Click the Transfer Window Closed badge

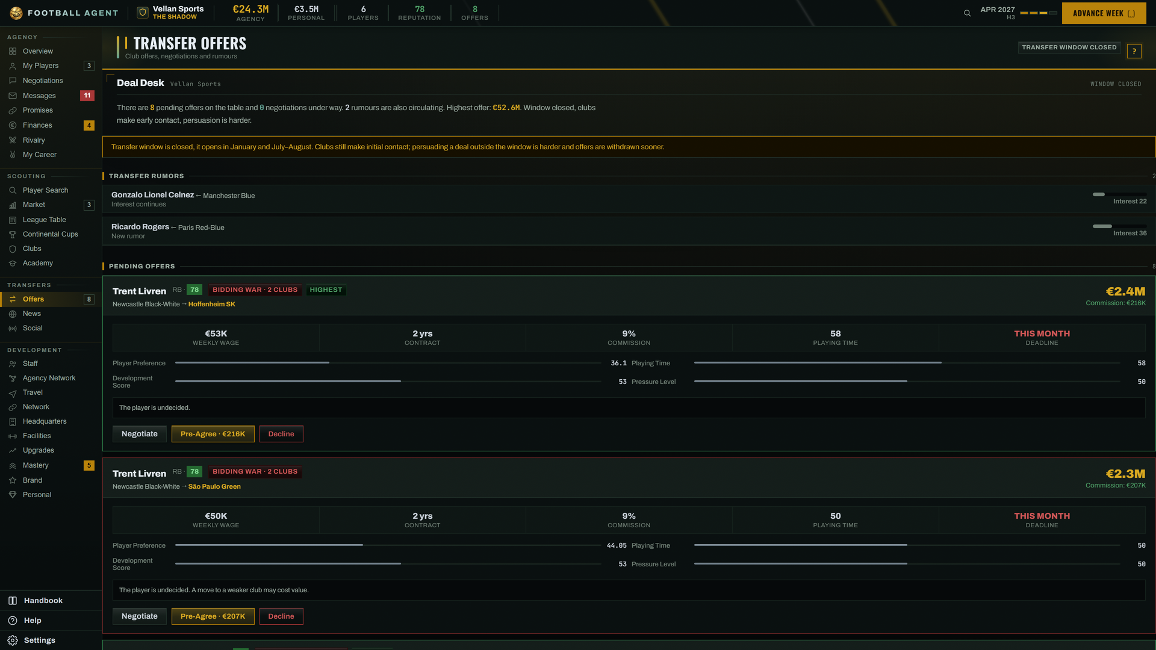point(1069,48)
